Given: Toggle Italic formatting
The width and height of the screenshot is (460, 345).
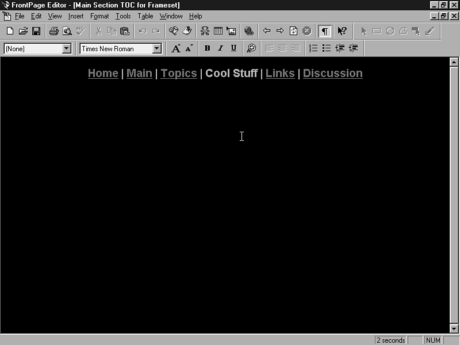Looking at the screenshot, I should pos(220,48).
